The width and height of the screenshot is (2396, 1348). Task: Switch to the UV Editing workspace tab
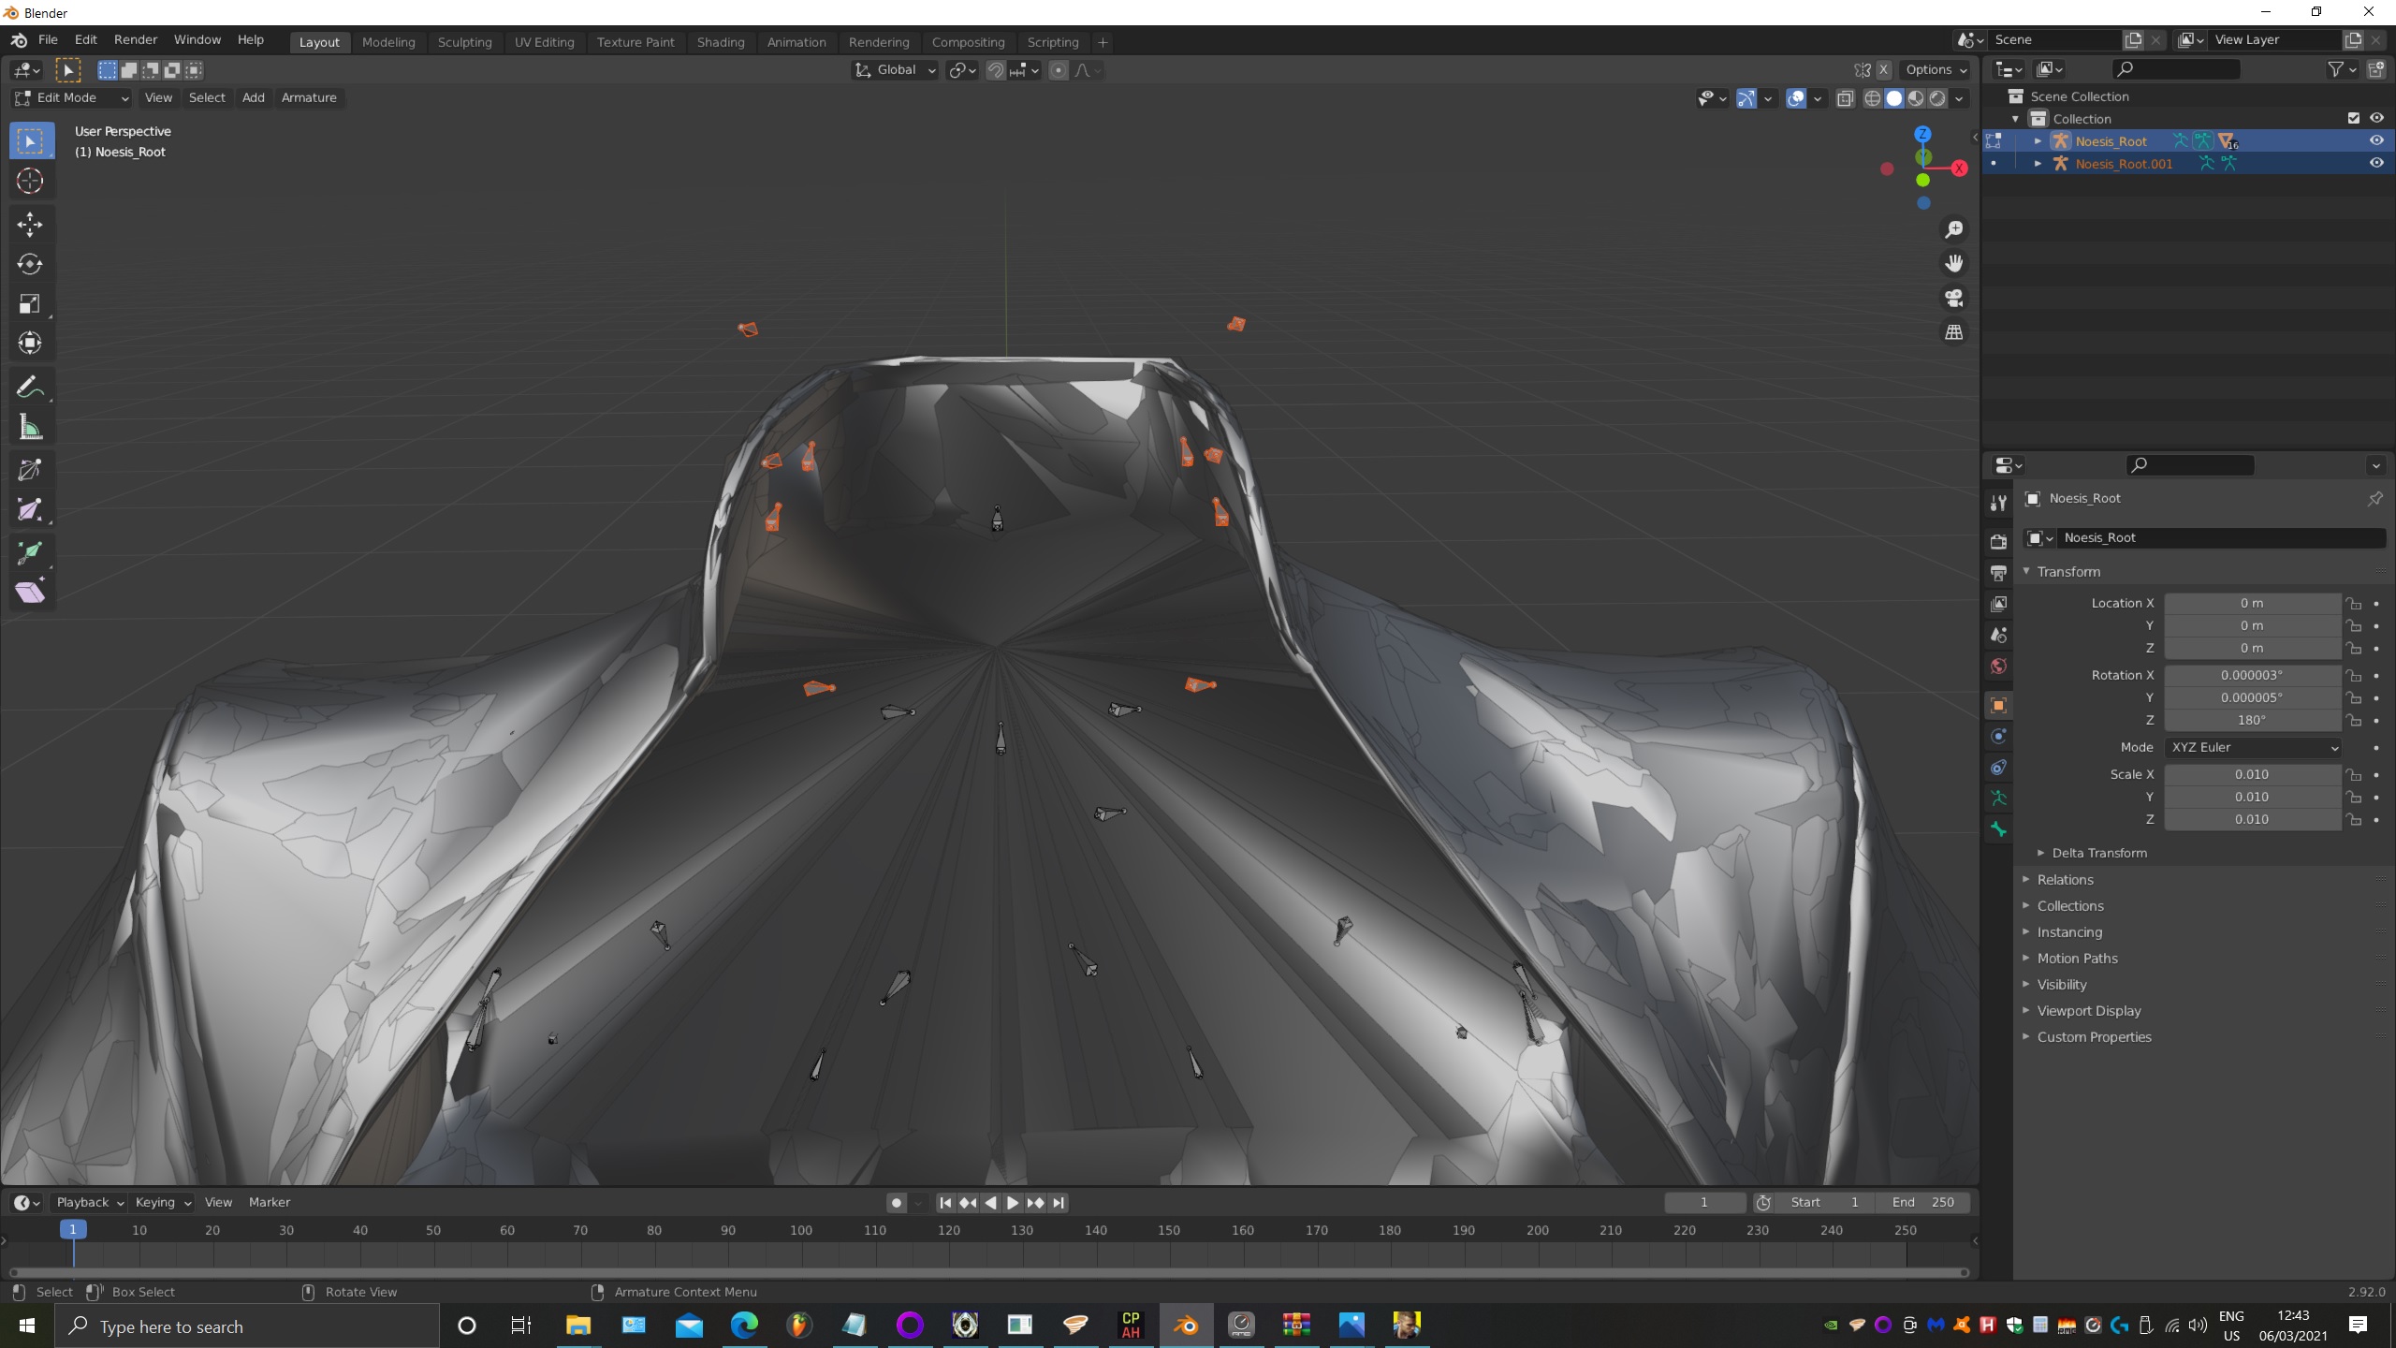tap(544, 42)
